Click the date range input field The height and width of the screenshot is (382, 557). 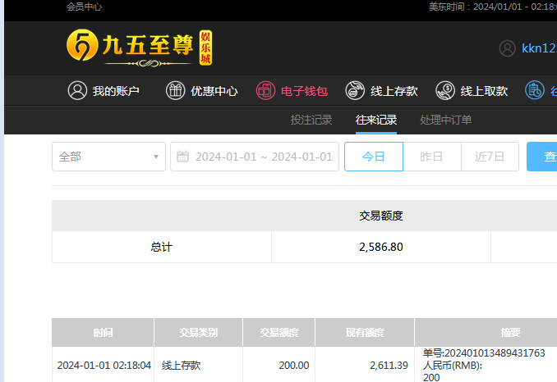pyautogui.click(x=263, y=157)
